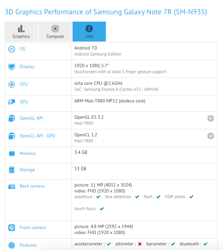Click 'Mali-T880' under OpenCL 1.2
The width and height of the screenshot is (223, 250).
pos(84,141)
